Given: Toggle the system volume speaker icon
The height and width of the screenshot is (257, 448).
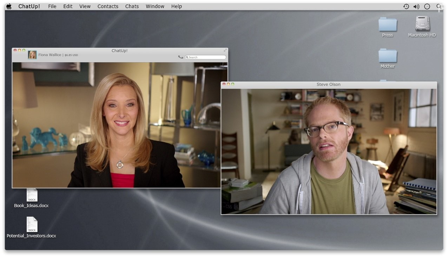Looking at the screenshot, I should pos(416,6).
